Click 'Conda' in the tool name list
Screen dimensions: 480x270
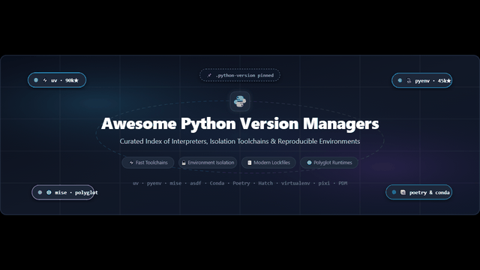(x=217, y=183)
